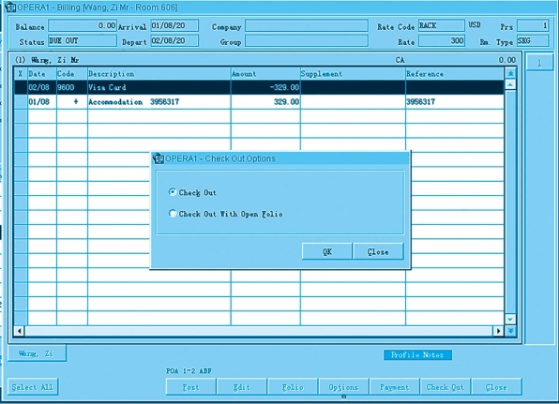Expand the Accommodation row plus sign

[76, 101]
